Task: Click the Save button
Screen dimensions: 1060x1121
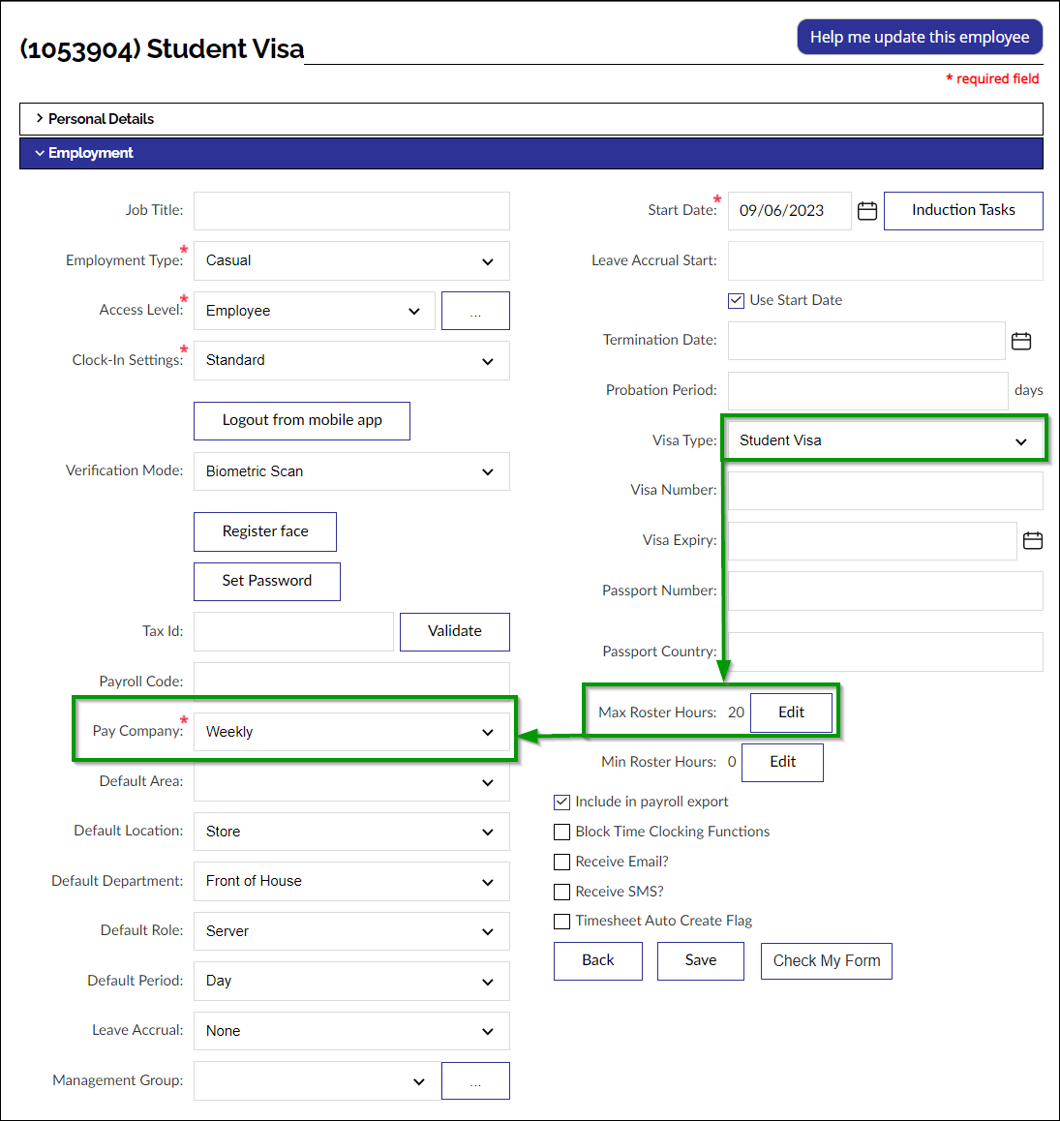Action: click(700, 961)
